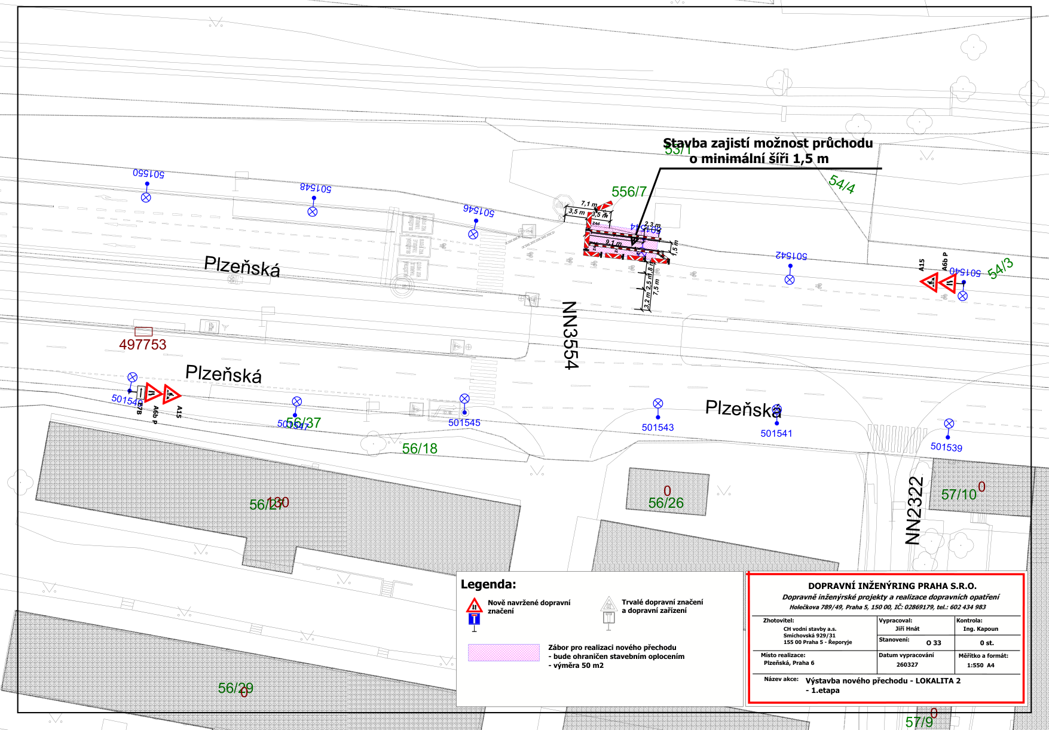Click the parcel number 556/7 label

click(629, 192)
